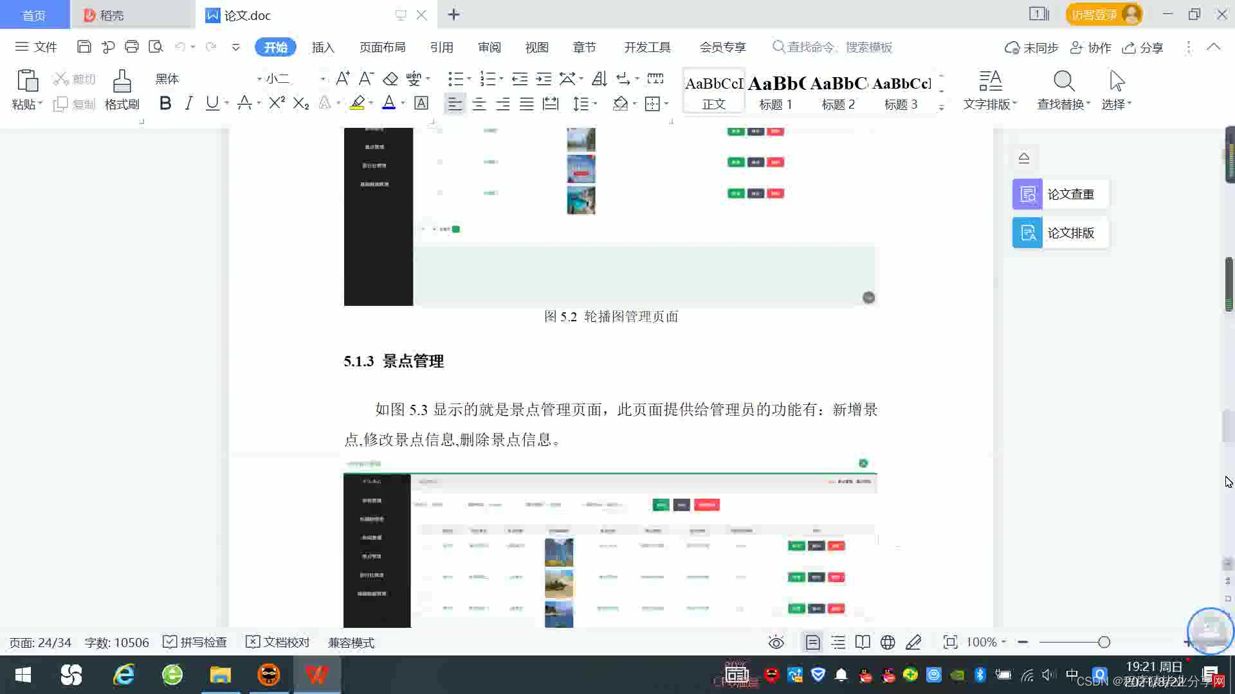Toggle spell check (拼写检查) in status bar
This screenshot has width=1235, height=694.
click(x=195, y=643)
